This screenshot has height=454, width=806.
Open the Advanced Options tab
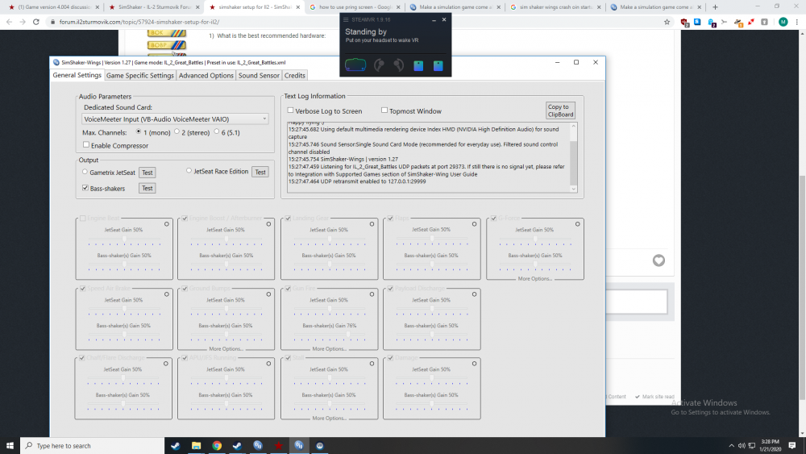[206, 76]
